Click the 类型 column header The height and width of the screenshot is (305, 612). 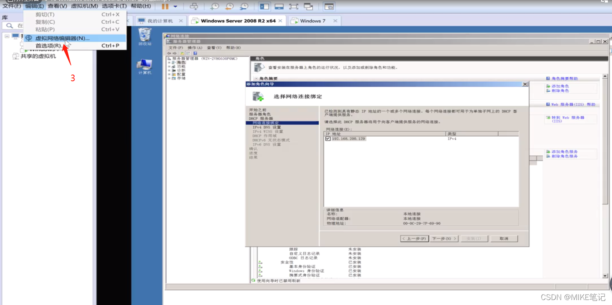point(472,134)
